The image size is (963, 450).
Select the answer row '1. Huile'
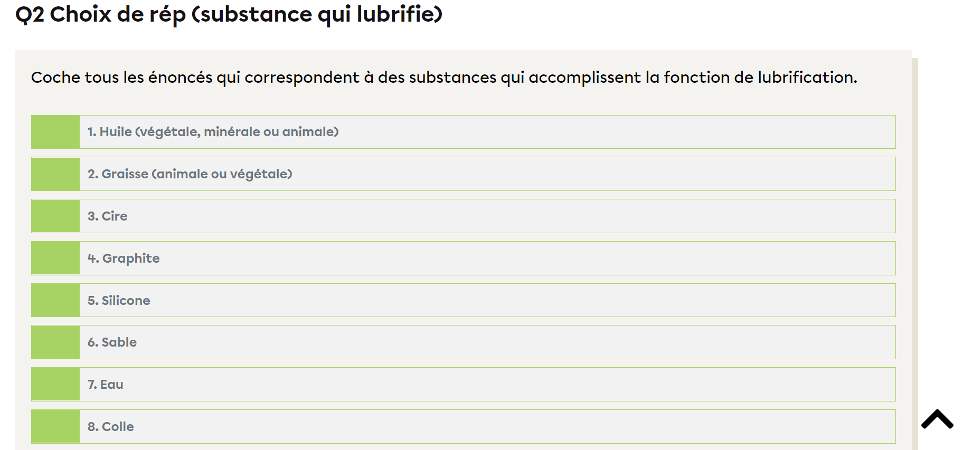tap(213, 132)
